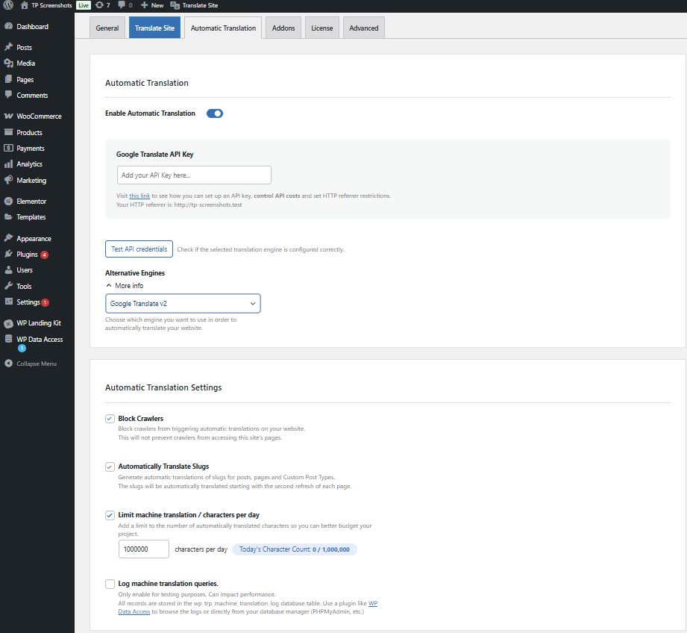Open the Google Translate v2 engine dropdown
The width and height of the screenshot is (687, 633).
point(183,304)
